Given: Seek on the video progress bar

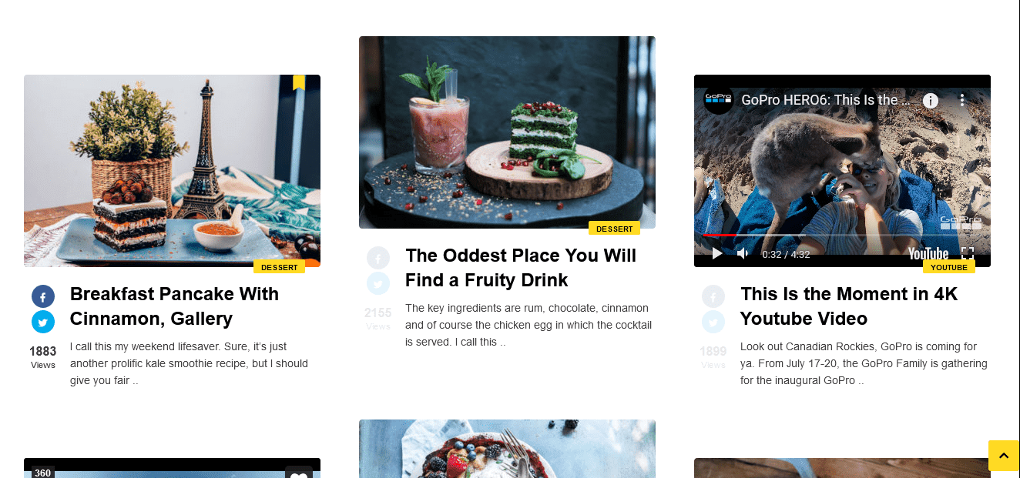Looking at the screenshot, I should (842, 235).
